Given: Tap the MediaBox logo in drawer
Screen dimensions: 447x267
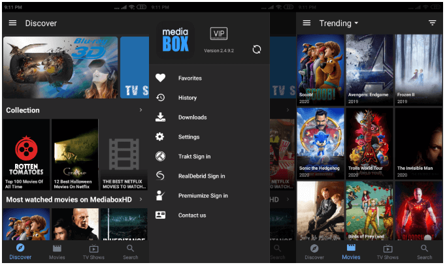Looking at the screenshot, I should point(176,40).
